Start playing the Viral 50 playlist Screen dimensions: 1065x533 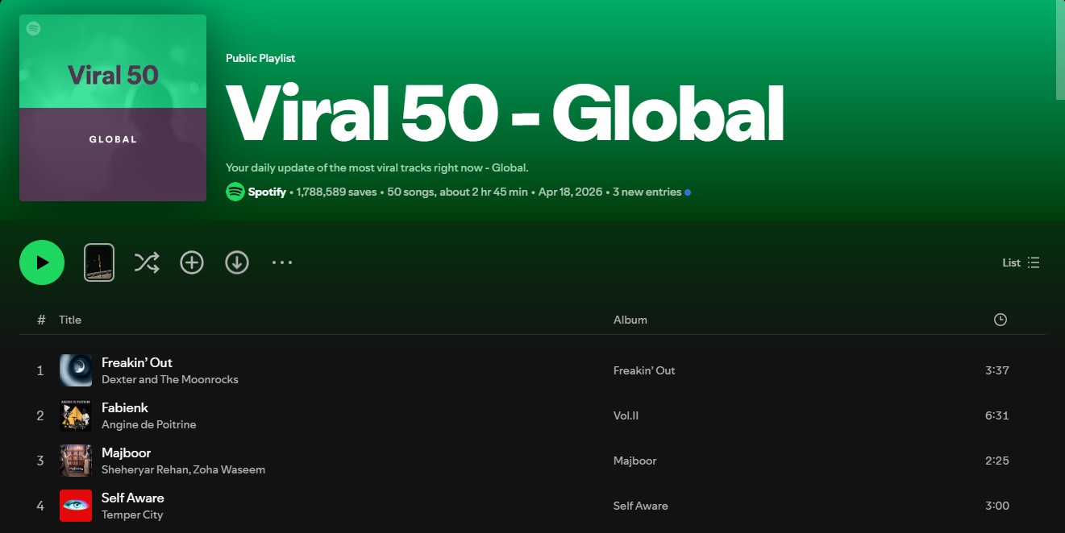(42, 262)
